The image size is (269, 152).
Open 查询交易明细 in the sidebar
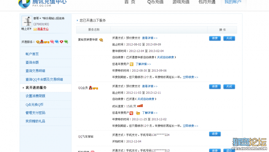coord(35,71)
